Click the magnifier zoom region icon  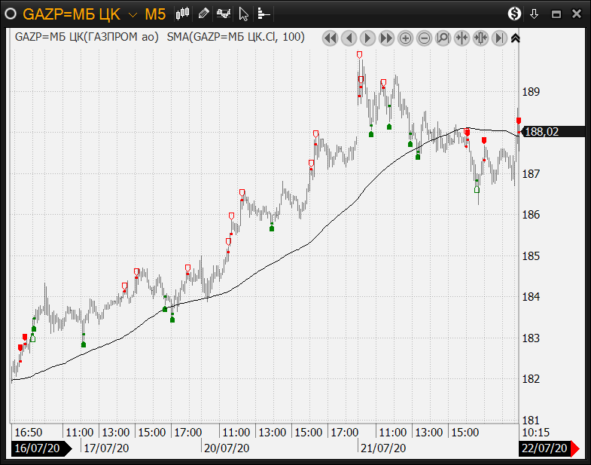[x=443, y=38]
